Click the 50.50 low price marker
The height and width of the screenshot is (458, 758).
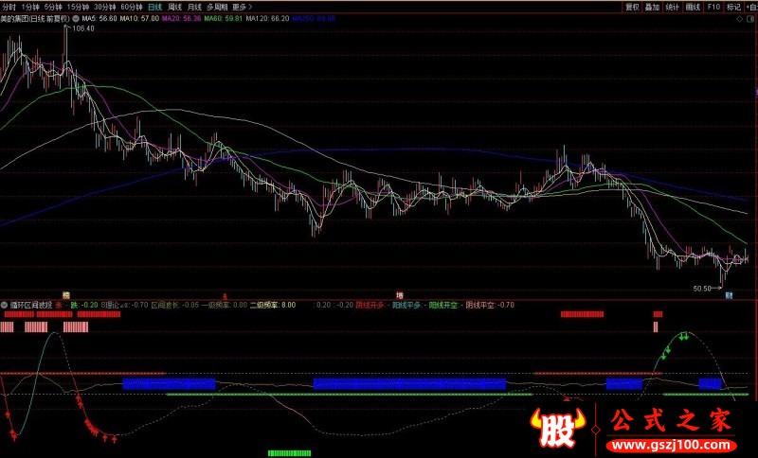[702, 289]
